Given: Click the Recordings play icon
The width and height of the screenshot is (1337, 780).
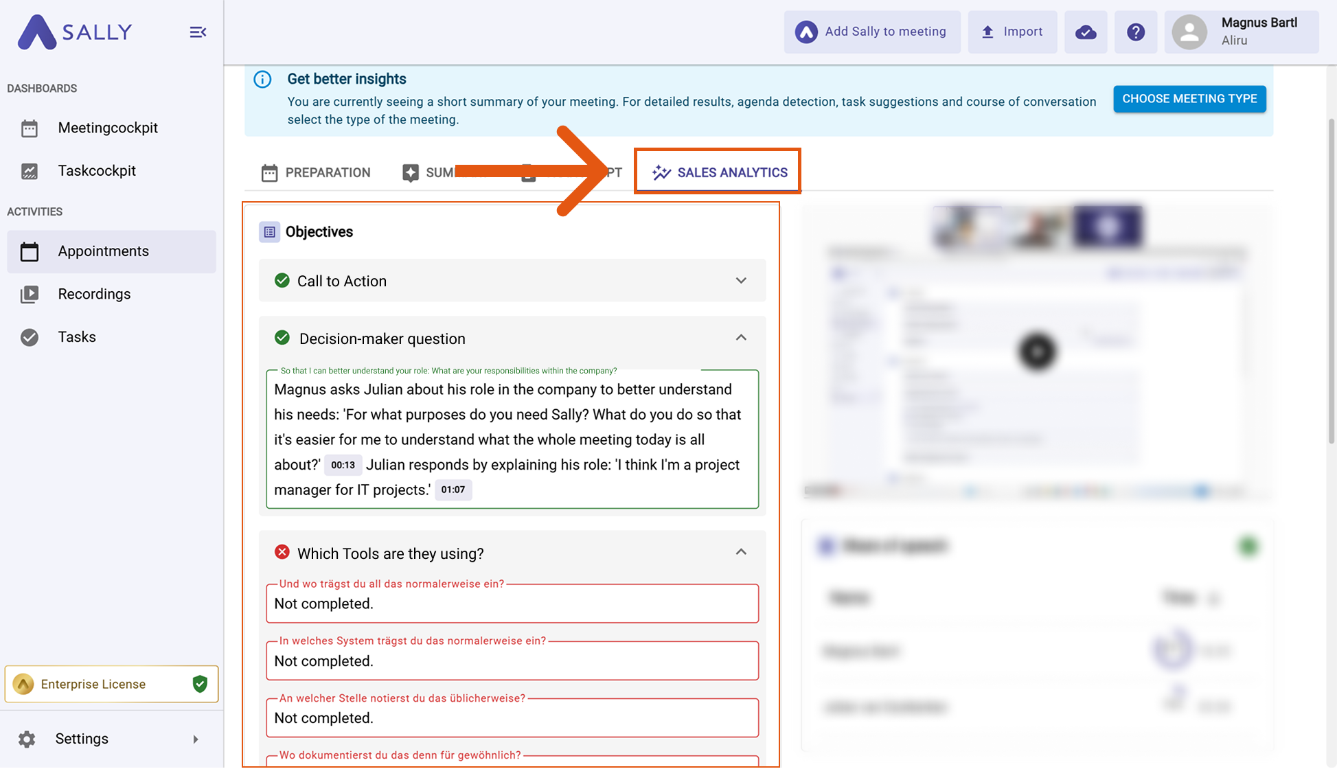Looking at the screenshot, I should point(30,295).
